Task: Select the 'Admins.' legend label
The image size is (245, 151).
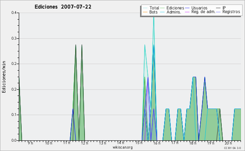Action: point(174,12)
